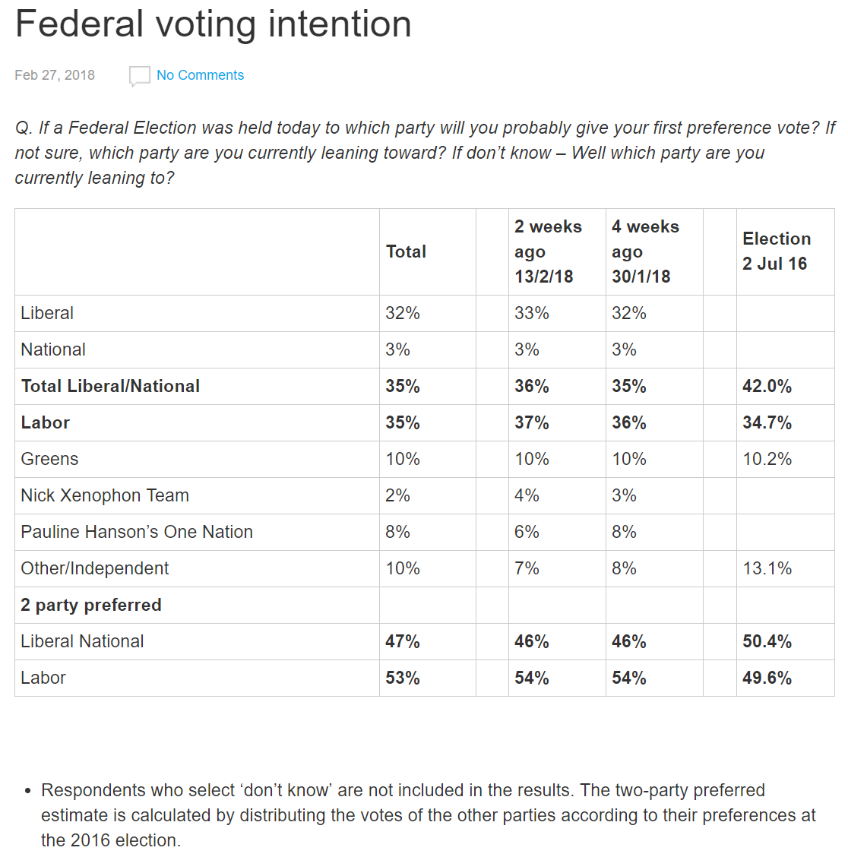Viewport: 848px width, 857px height.
Task: Select the 4 weeks ago 30/1/18 header
Action: 645,251
